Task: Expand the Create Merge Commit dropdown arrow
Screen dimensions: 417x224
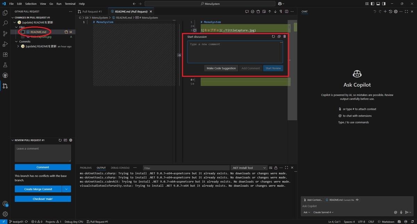Action: point(66,189)
